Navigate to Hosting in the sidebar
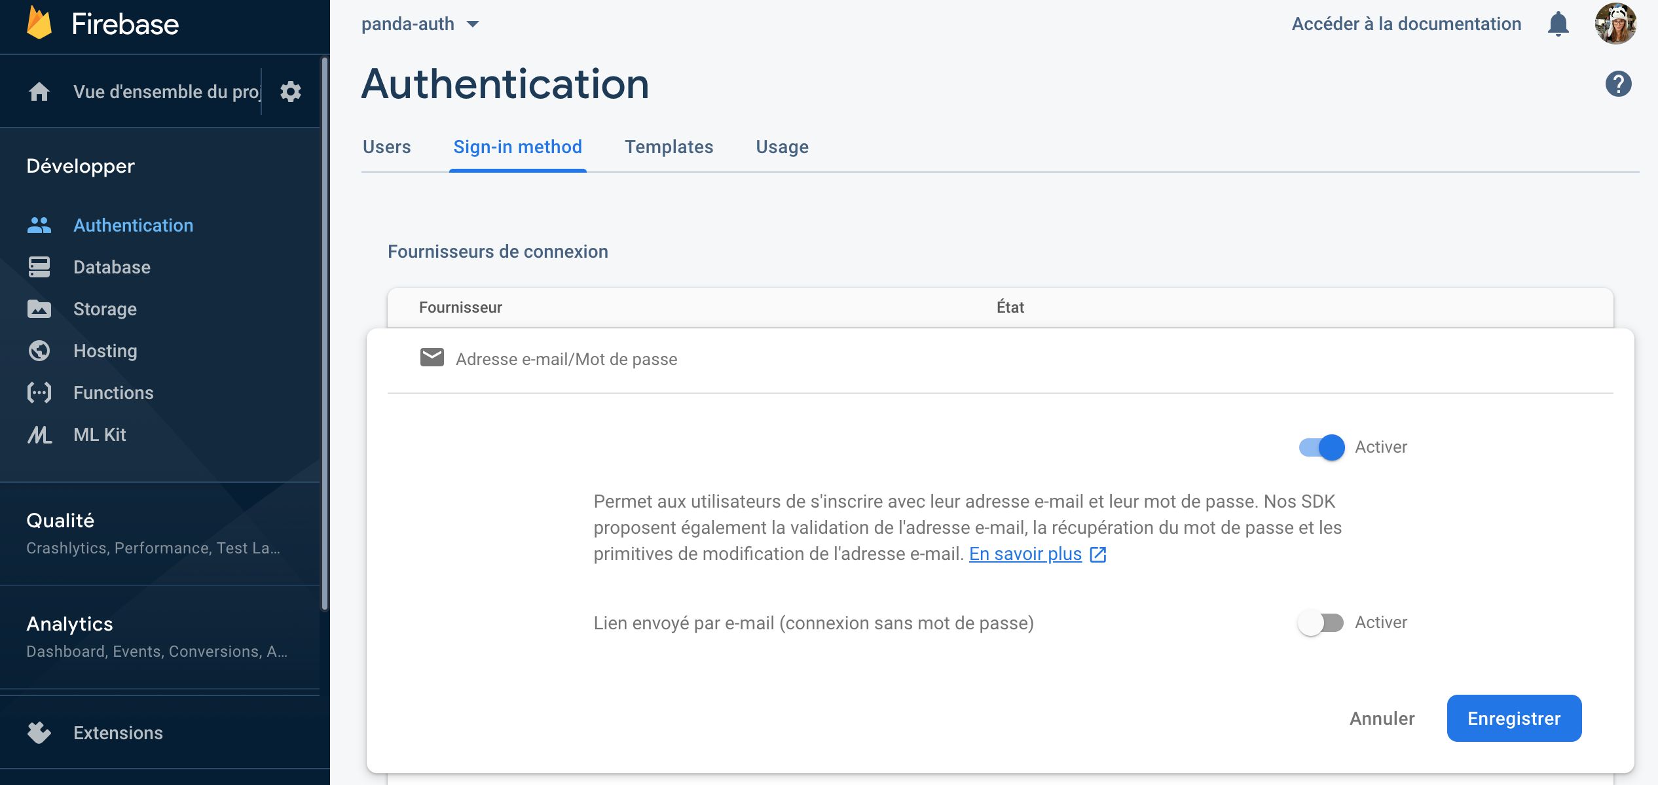 click(x=105, y=351)
